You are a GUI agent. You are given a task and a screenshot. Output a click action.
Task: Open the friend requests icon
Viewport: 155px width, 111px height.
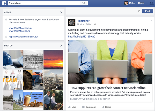151,3
